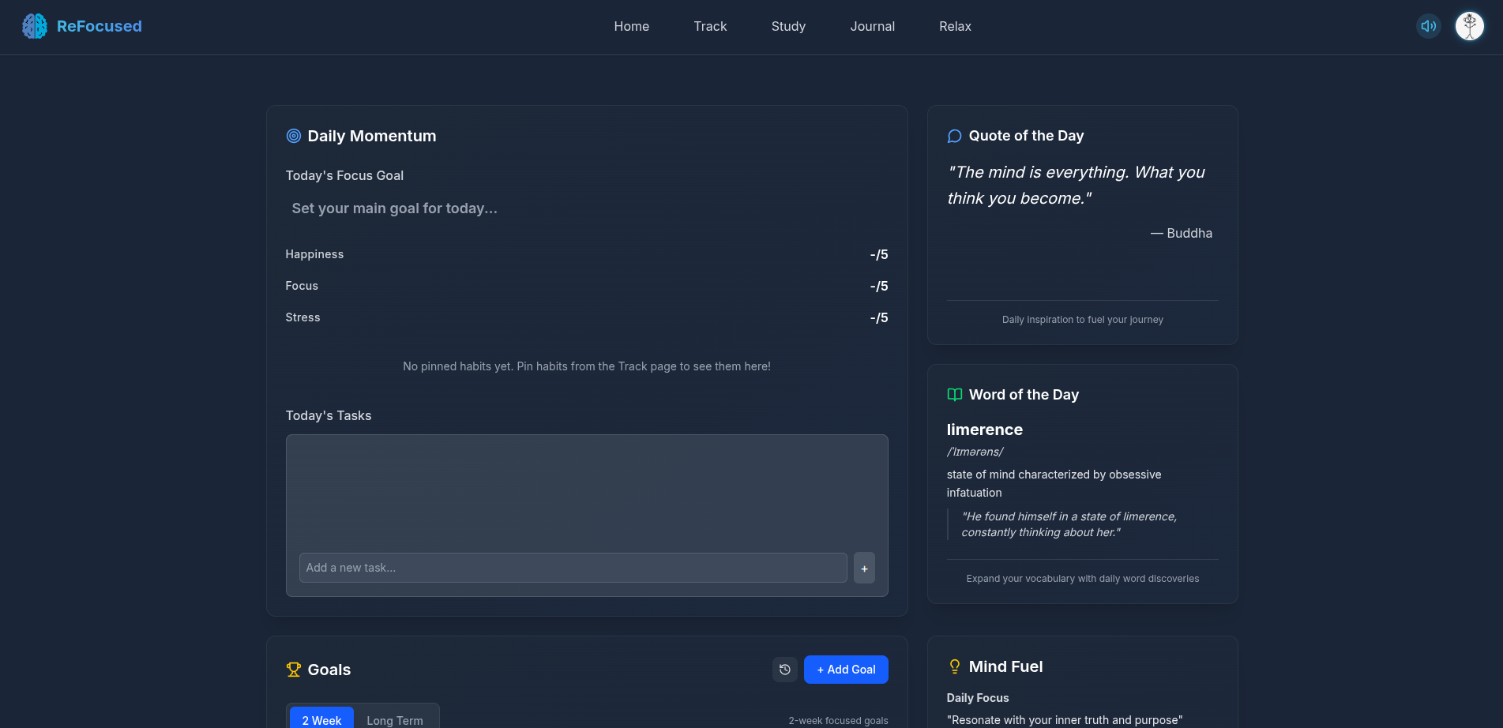The image size is (1503, 728).
Task: Switch to Long Term goals view
Action: point(395,719)
